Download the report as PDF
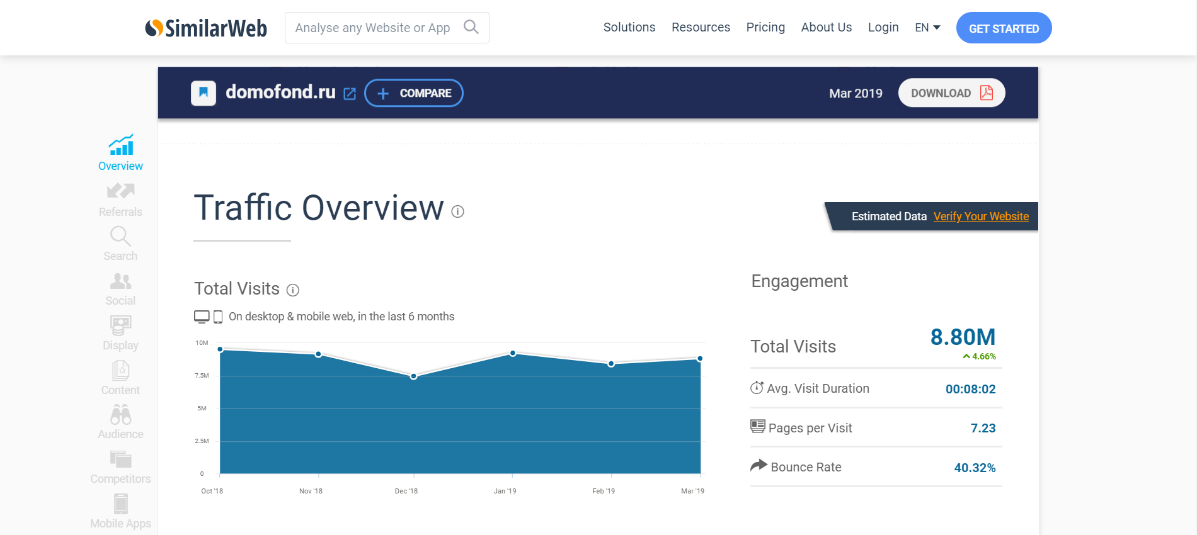 click(x=951, y=93)
